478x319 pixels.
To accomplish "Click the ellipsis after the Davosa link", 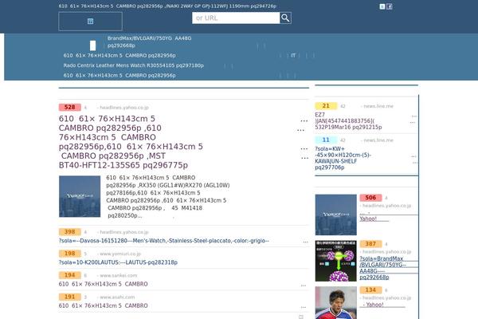I will point(305,242).
